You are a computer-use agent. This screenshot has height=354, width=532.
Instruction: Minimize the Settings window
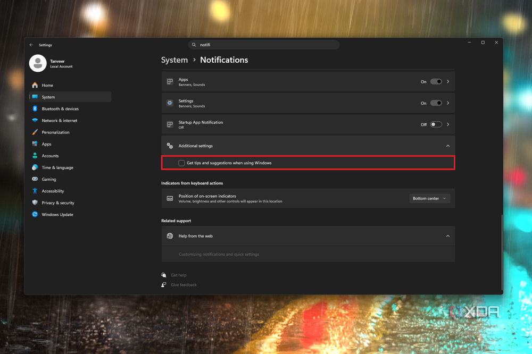point(470,43)
